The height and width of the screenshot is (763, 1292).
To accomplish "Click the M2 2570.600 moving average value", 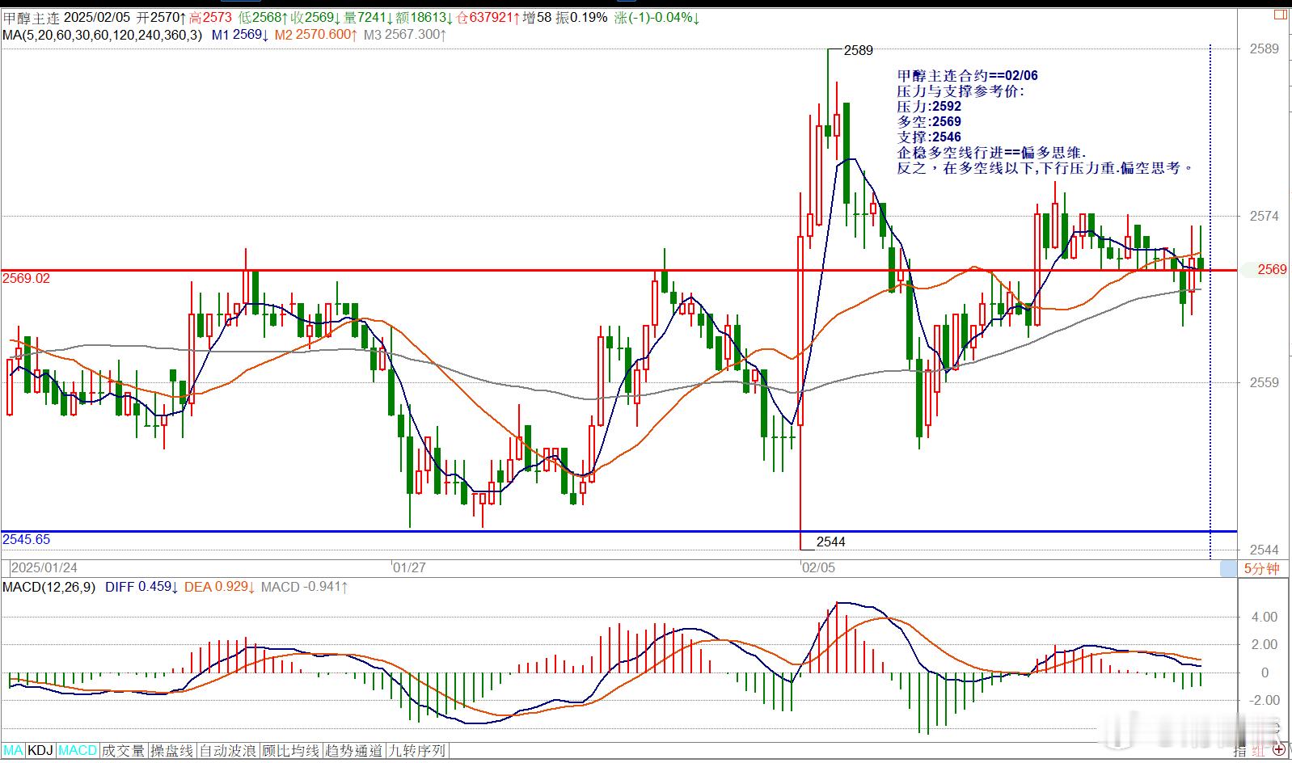I will (x=315, y=35).
